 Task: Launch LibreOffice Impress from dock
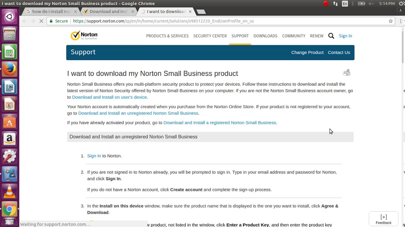9,104
